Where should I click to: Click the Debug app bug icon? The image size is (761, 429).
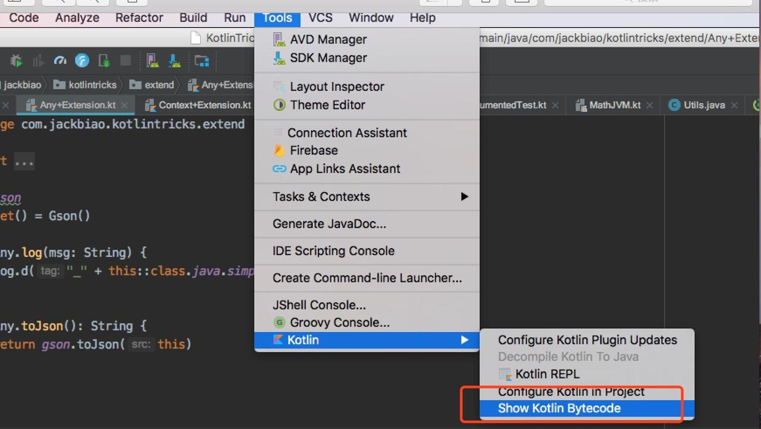point(17,61)
